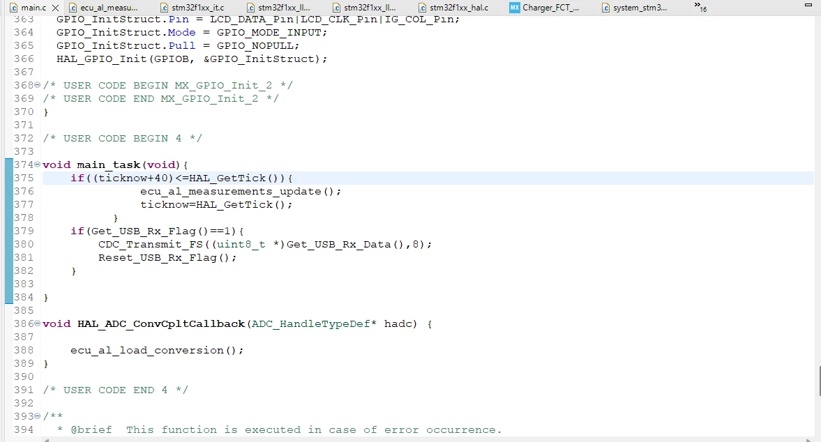This screenshot has height=442, width=821.
Task: Click the ecu_al_load_conversion() call
Action: (x=157, y=351)
